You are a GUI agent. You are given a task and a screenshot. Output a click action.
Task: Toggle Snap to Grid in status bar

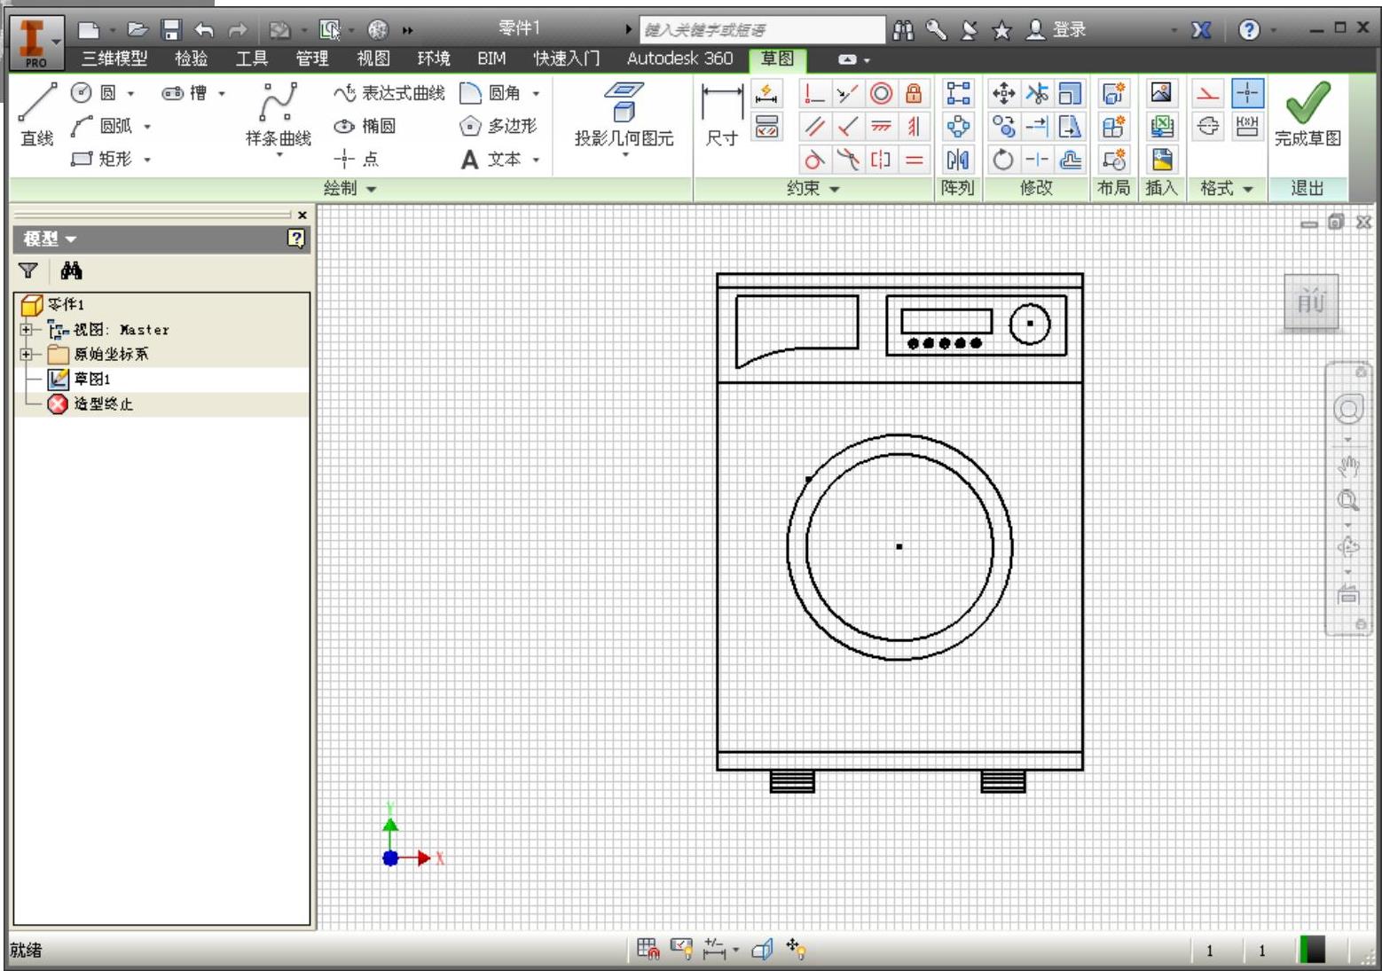pos(648,950)
